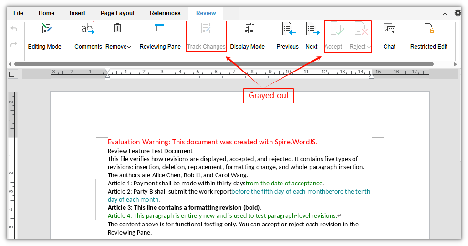Click the Reviewing Pane label
Image resolution: width=468 pixels, height=246 pixels.
[x=160, y=47]
